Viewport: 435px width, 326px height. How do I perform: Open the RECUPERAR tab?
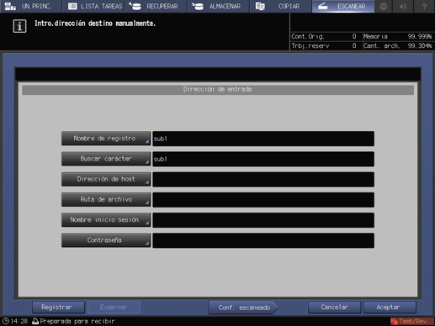click(x=156, y=6)
